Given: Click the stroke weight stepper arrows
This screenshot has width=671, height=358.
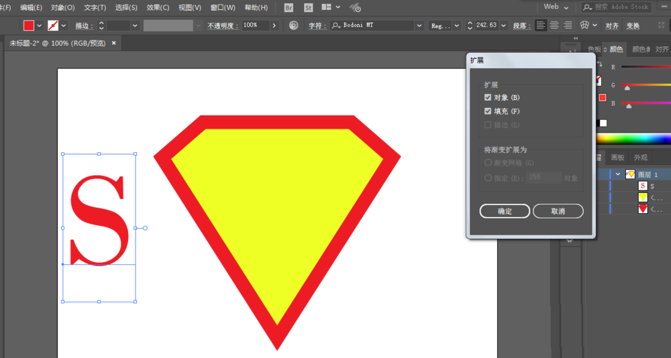Looking at the screenshot, I should tap(101, 25).
